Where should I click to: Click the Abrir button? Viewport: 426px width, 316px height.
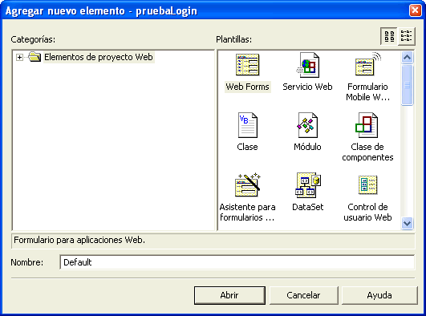229,295
